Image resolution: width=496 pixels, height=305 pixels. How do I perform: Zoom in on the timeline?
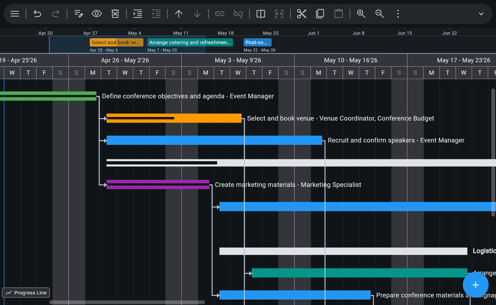(x=361, y=14)
